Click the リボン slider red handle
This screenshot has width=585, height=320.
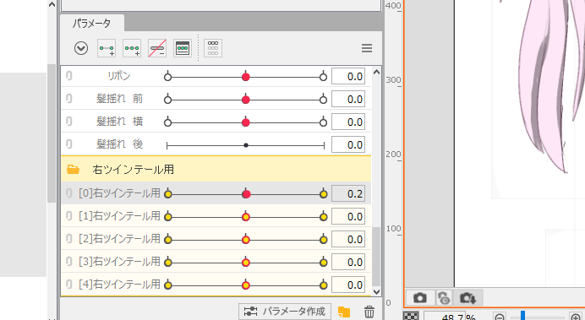tap(245, 77)
